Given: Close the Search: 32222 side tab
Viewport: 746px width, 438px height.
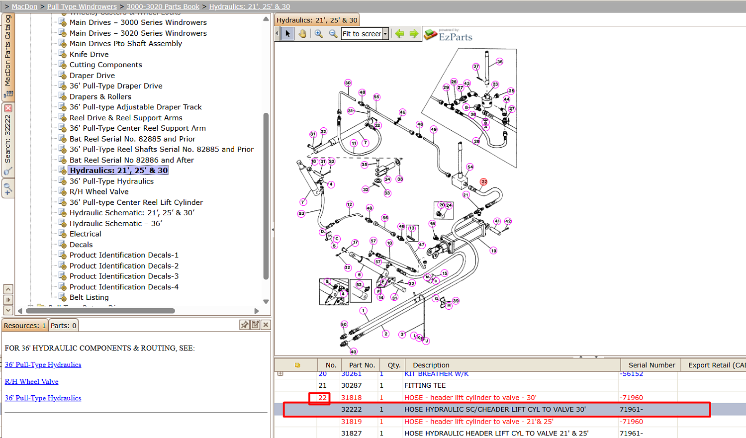Looking at the screenshot, I should click(8, 108).
